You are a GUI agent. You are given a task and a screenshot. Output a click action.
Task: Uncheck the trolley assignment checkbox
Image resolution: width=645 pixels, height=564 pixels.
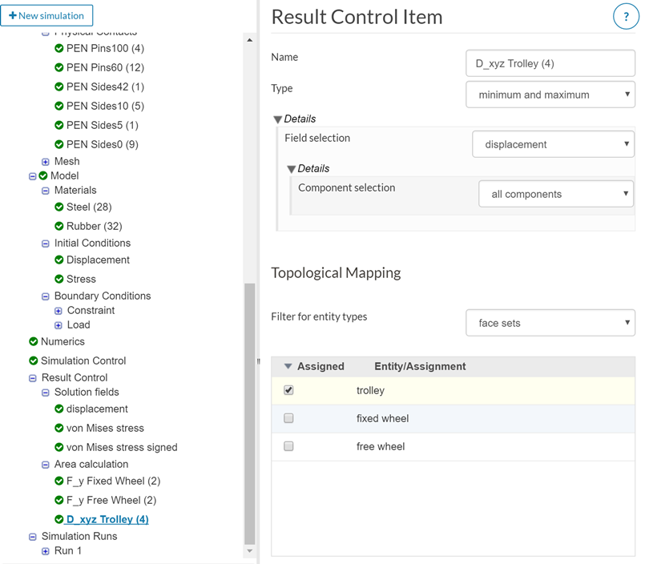point(288,390)
